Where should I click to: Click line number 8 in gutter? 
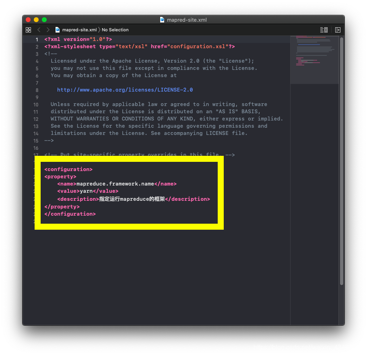pyautogui.click(x=37, y=90)
